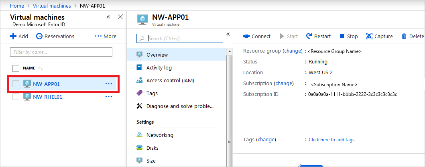The width and height of the screenshot is (425, 167).
Task: Open the context menu dots for NW-RHEL01
Action: point(109,96)
